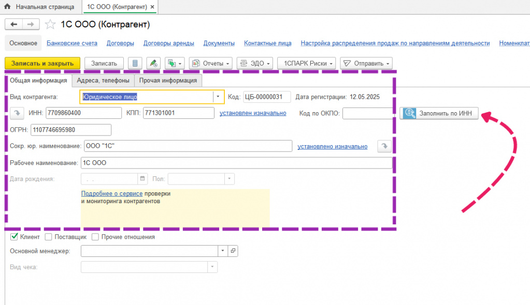
Task: Select the Общая информация tab
Action: click(x=38, y=80)
